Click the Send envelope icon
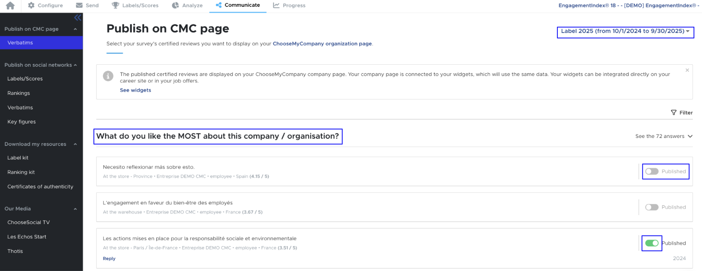The width and height of the screenshot is (702, 271). coord(79,6)
